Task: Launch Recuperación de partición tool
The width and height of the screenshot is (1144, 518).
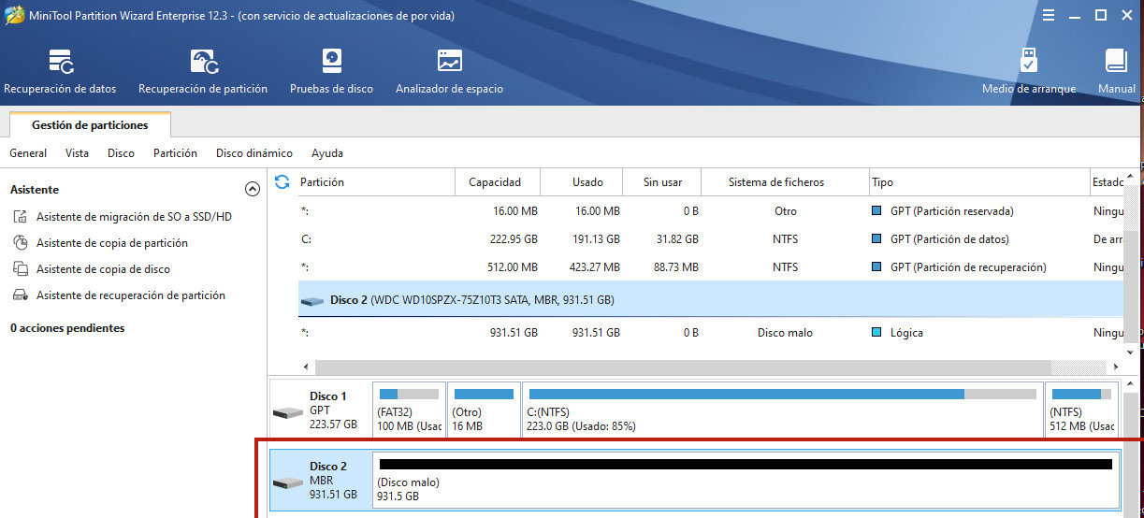Action: tap(203, 72)
